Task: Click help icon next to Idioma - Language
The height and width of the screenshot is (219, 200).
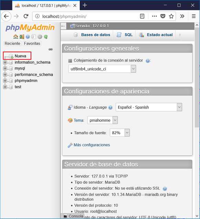Action: coord(110,107)
